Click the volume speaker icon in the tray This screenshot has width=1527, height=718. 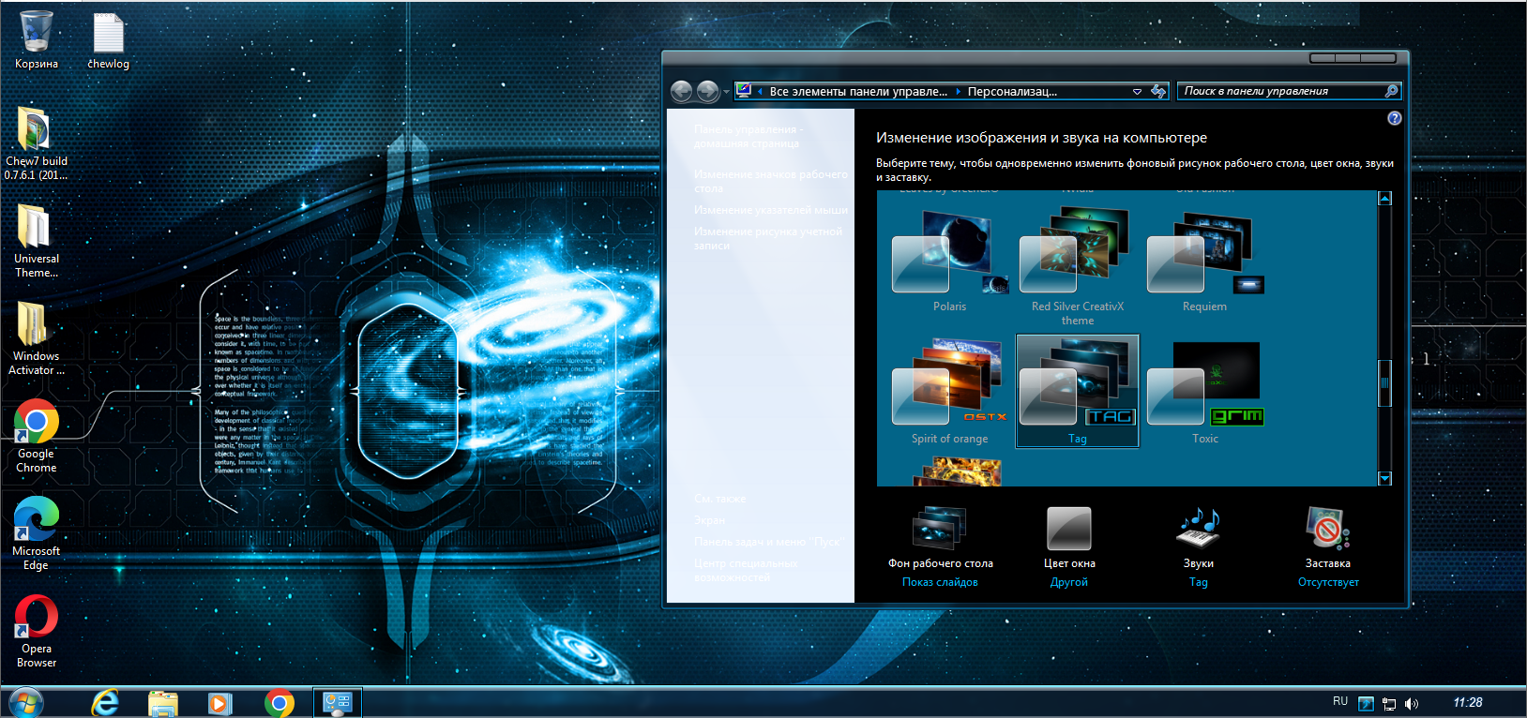coord(1412,703)
